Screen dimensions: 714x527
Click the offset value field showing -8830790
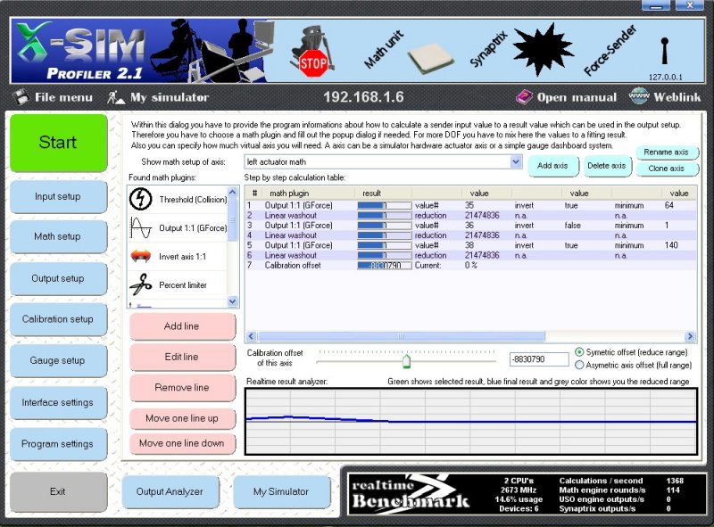tap(539, 359)
